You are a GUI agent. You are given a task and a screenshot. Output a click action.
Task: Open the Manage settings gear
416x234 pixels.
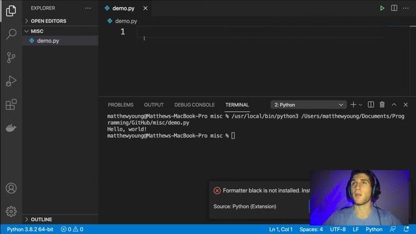click(11, 211)
